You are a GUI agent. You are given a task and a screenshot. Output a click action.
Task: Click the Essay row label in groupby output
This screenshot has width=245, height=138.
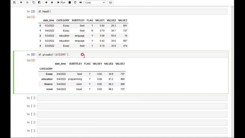49,74
